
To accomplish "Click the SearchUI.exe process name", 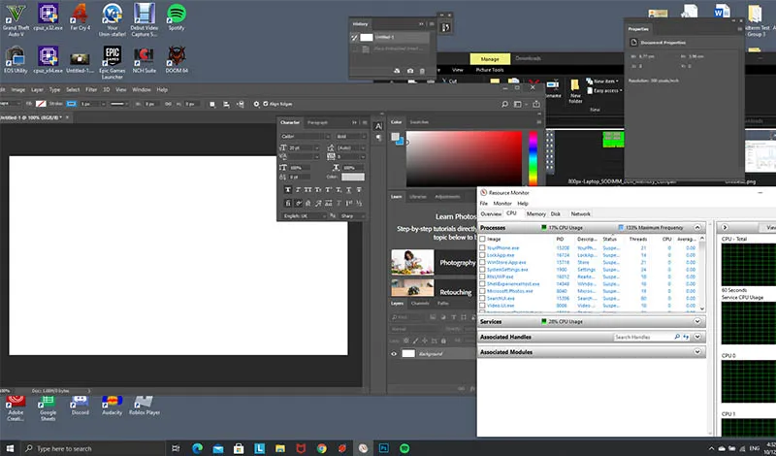I will tap(499, 298).
